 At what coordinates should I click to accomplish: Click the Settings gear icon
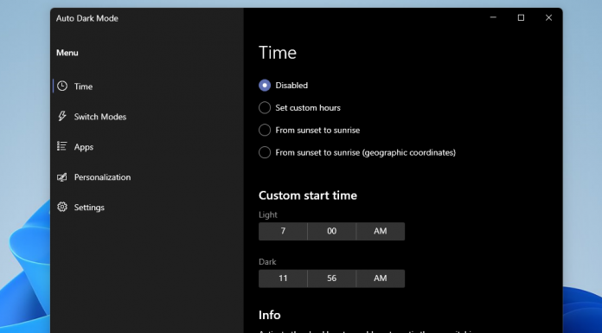click(x=62, y=207)
